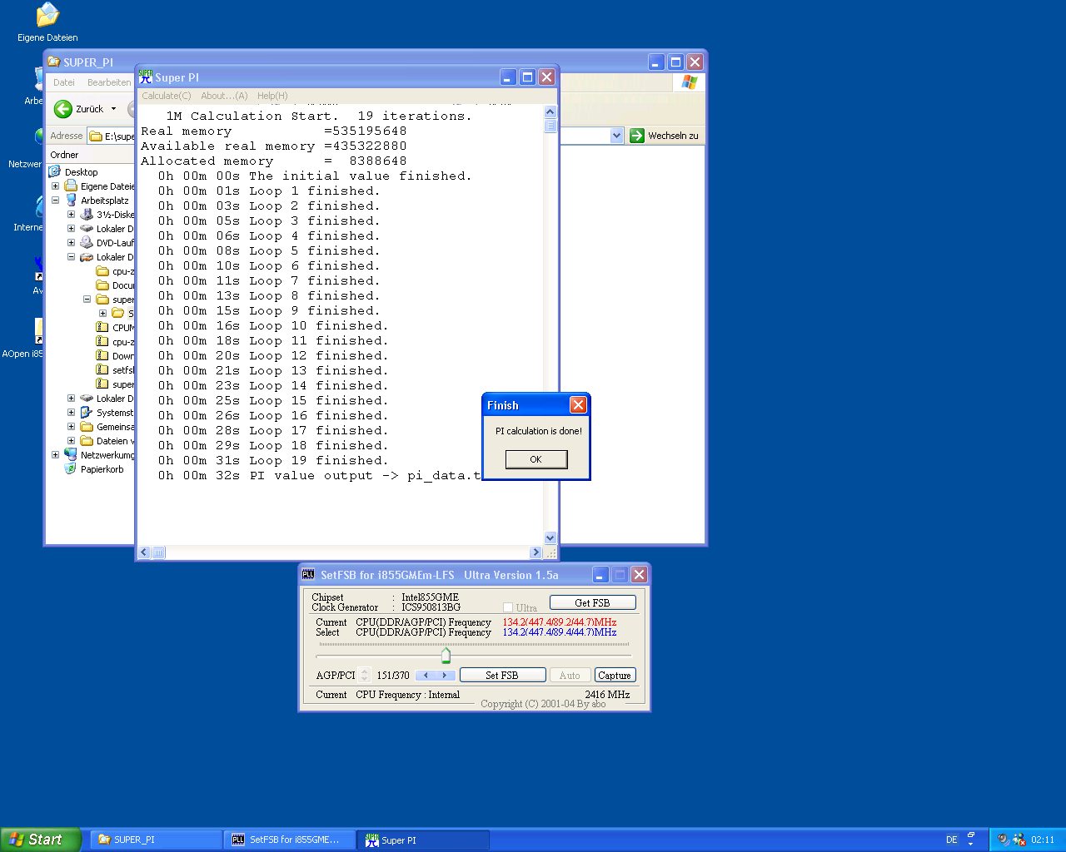Click the DE language indicator
Screen dimensions: 1066x852
[951, 840]
